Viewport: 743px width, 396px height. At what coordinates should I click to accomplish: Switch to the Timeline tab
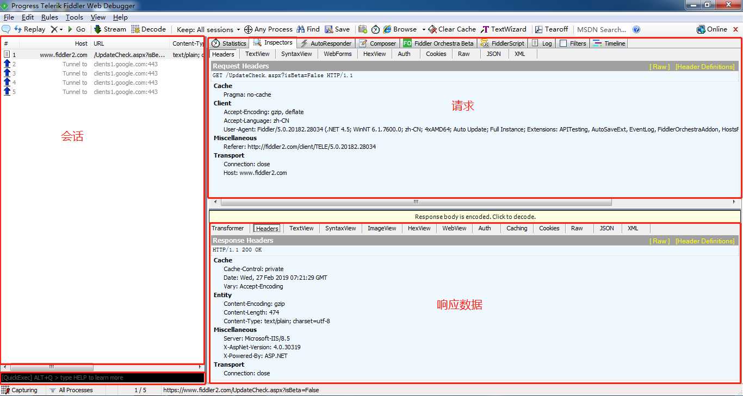pyautogui.click(x=609, y=43)
